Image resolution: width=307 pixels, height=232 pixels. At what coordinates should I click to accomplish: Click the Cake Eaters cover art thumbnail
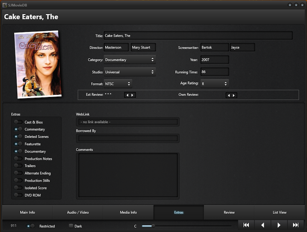(38, 64)
